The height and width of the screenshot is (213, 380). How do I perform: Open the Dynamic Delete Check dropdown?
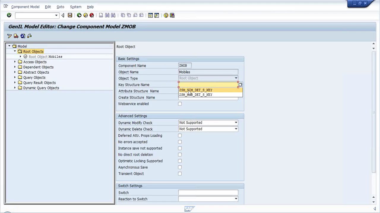coord(236,129)
